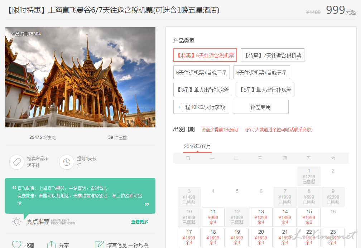The height and width of the screenshot is (248, 361).
Task: Click 39 件已售 sold count
Action: click(x=117, y=137)
